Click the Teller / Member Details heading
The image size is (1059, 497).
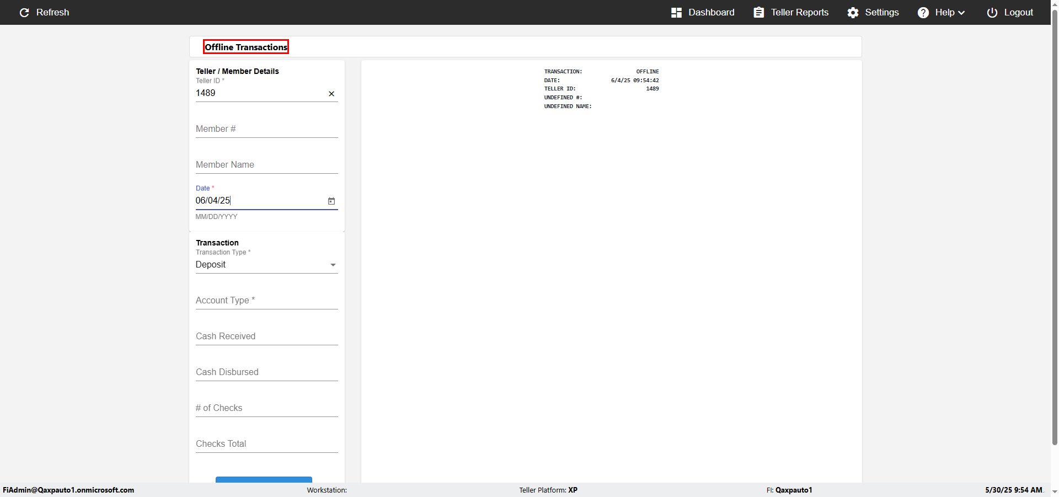click(237, 71)
